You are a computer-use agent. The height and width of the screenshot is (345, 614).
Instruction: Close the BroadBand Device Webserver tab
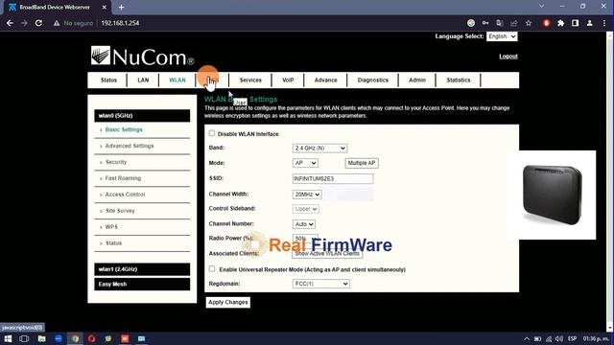[105, 7]
